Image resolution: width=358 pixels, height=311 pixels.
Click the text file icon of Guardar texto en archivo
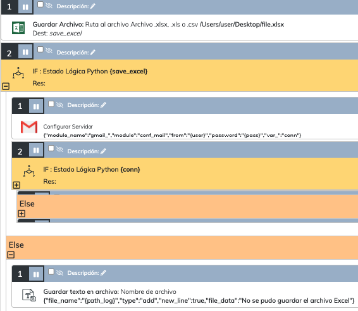pyautogui.click(x=29, y=295)
